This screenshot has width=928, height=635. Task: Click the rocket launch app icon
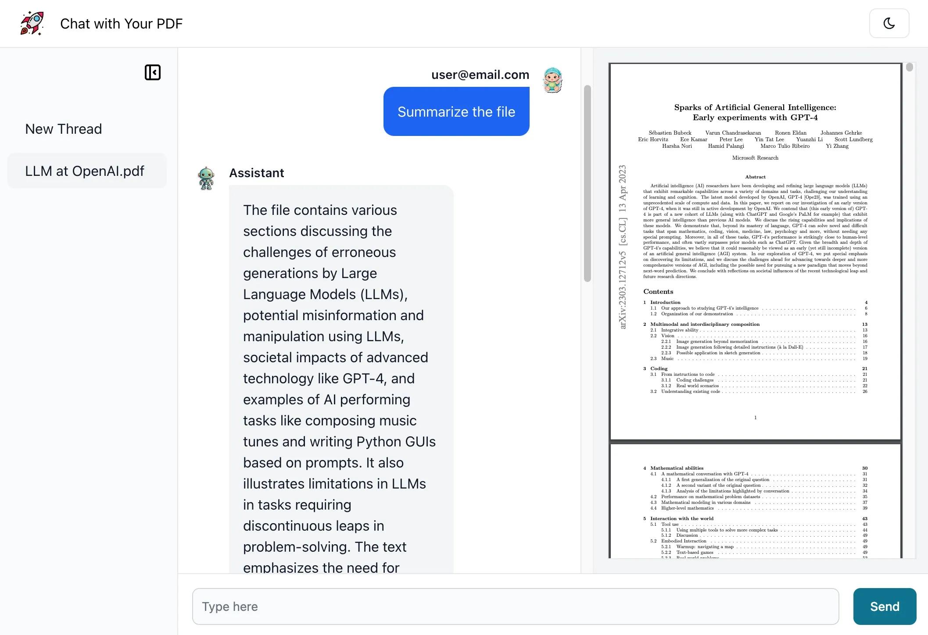click(x=30, y=22)
